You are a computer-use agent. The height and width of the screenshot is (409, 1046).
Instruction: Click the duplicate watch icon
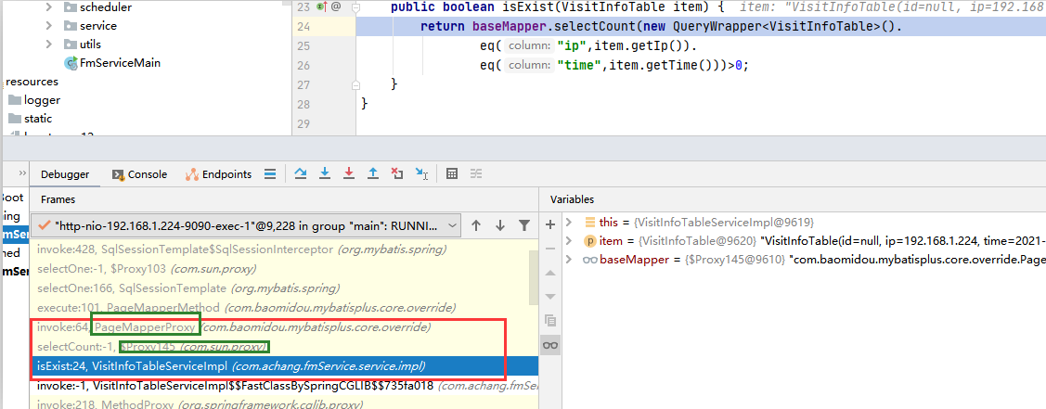point(550,320)
